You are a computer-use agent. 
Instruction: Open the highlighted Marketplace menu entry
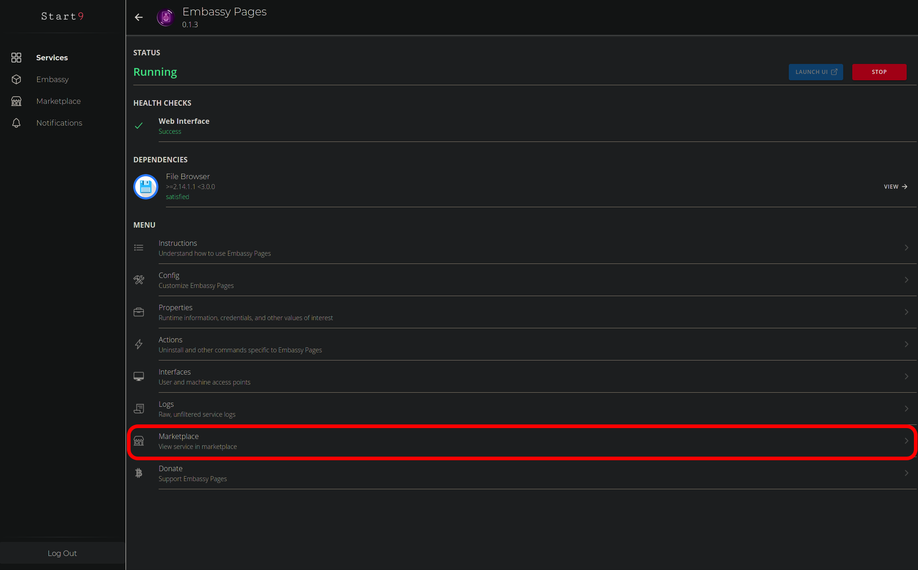(x=179, y=441)
